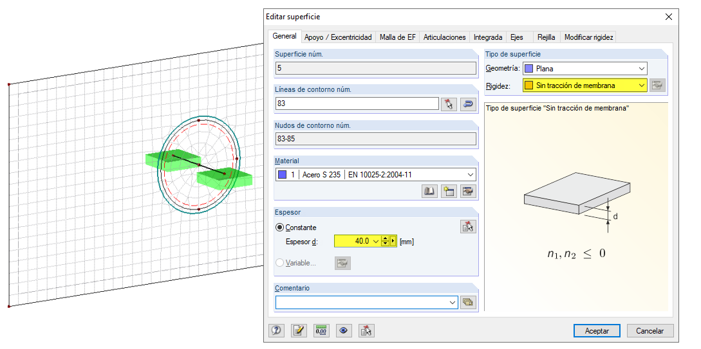Click the Aceptar button
The width and height of the screenshot is (701, 349).
(x=597, y=331)
